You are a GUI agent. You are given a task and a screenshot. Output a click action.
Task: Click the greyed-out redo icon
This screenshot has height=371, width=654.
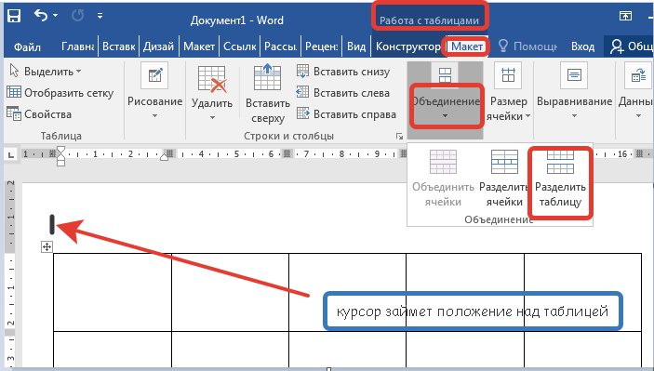pos(77,16)
